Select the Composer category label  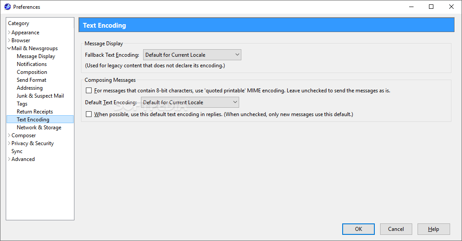24,135
